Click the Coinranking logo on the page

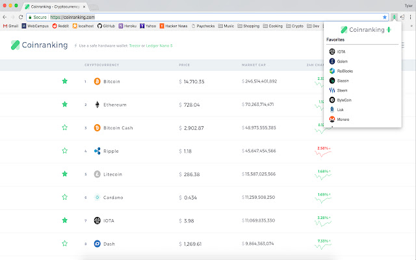click(39, 45)
